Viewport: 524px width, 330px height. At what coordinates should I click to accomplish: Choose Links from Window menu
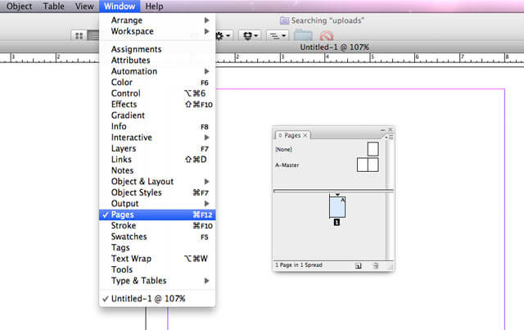[x=157, y=160]
